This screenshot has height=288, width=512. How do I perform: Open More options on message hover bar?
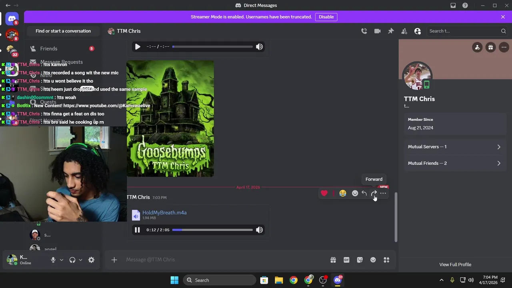click(x=383, y=193)
